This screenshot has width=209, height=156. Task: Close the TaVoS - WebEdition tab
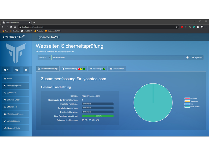[x=30, y=23]
